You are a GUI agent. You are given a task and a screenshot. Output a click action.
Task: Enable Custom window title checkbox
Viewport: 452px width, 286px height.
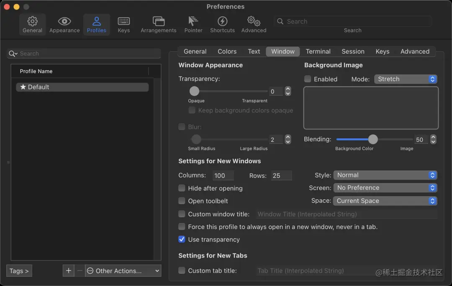click(x=182, y=214)
